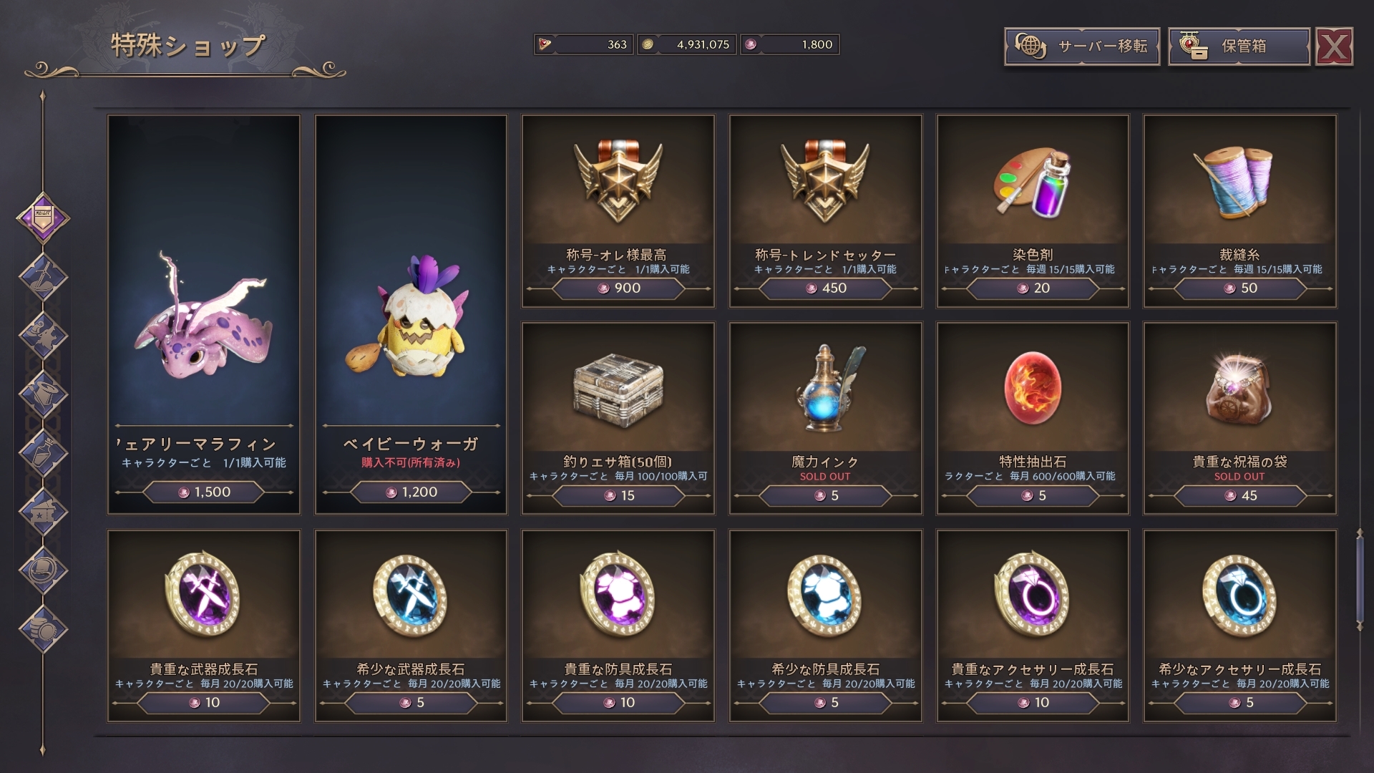Image resolution: width=1374 pixels, height=773 pixels.
Task: Pick the 釣りエサ箱(50個) crate item
Action: pyautogui.click(x=618, y=419)
